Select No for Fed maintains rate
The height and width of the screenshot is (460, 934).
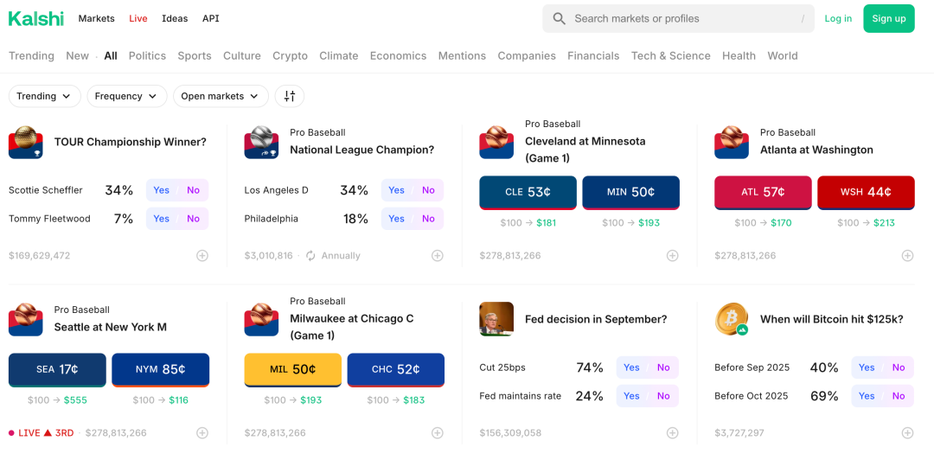pyautogui.click(x=663, y=396)
